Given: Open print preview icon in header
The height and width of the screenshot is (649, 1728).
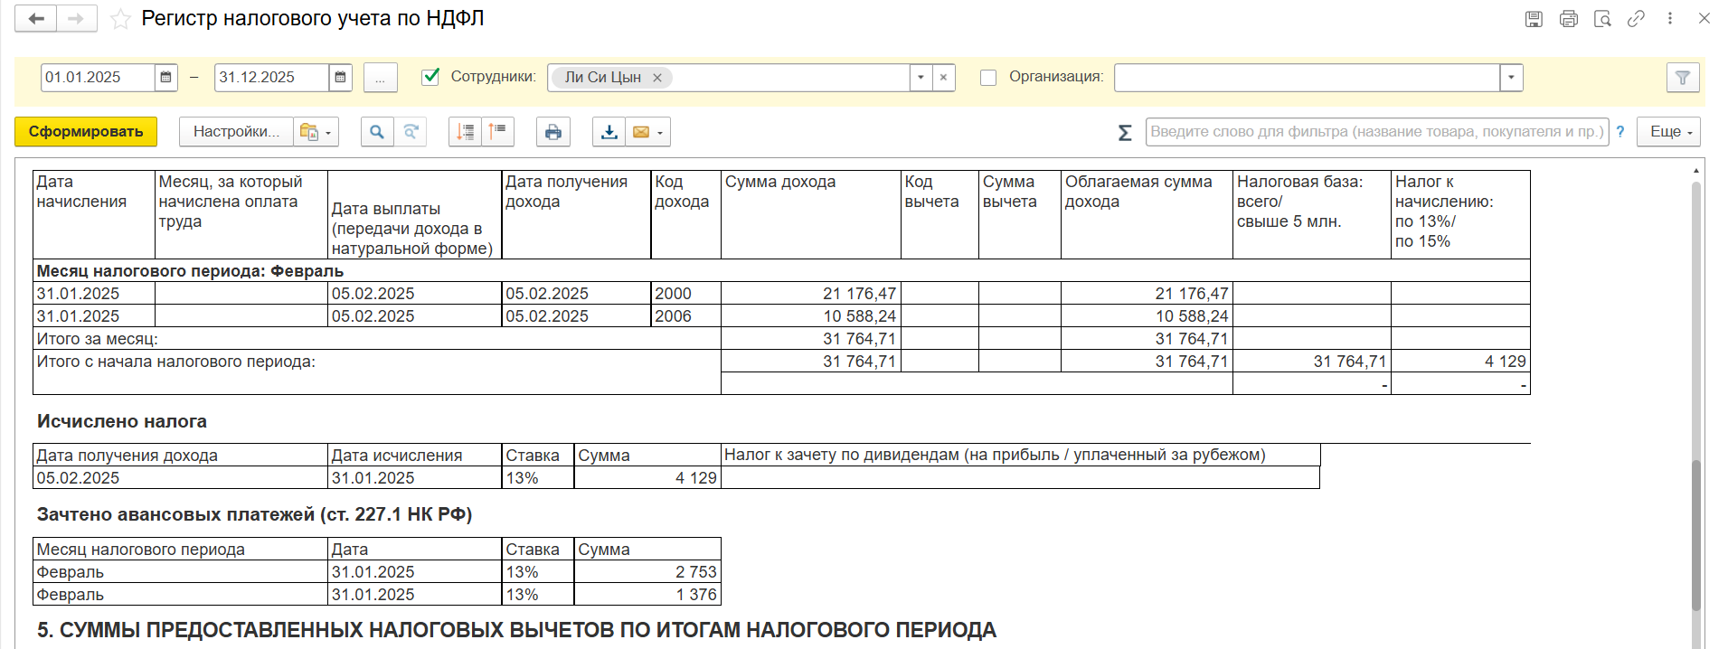Looking at the screenshot, I should [x=1602, y=18].
